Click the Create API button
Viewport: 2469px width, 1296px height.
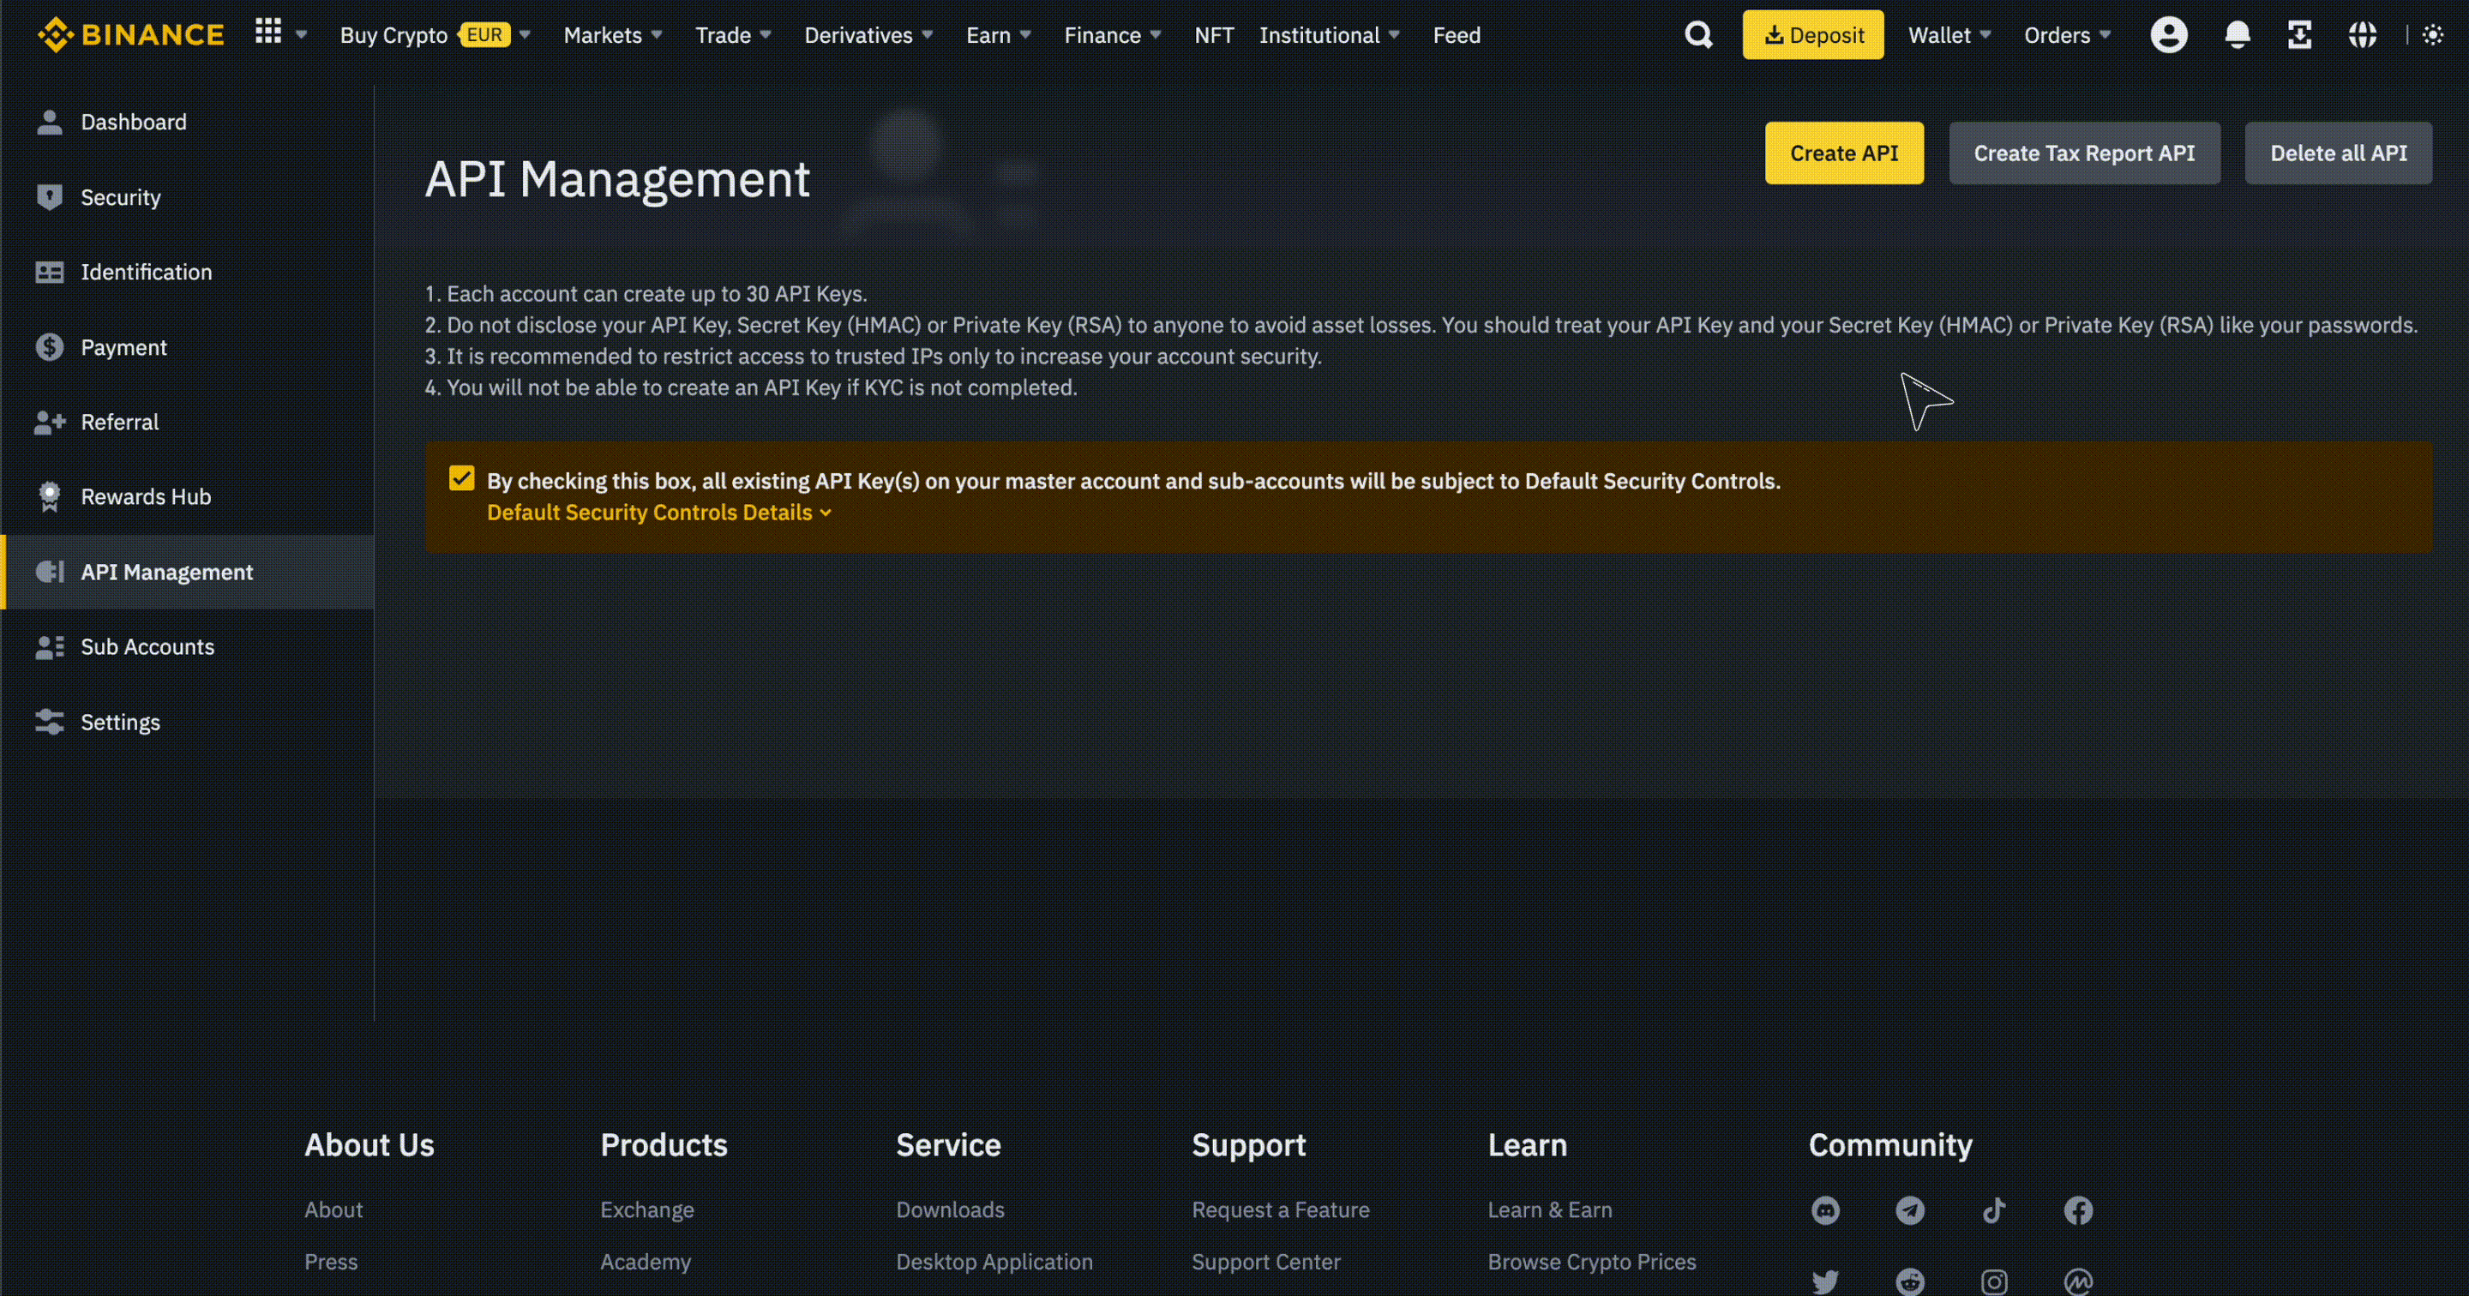click(1844, 153)
